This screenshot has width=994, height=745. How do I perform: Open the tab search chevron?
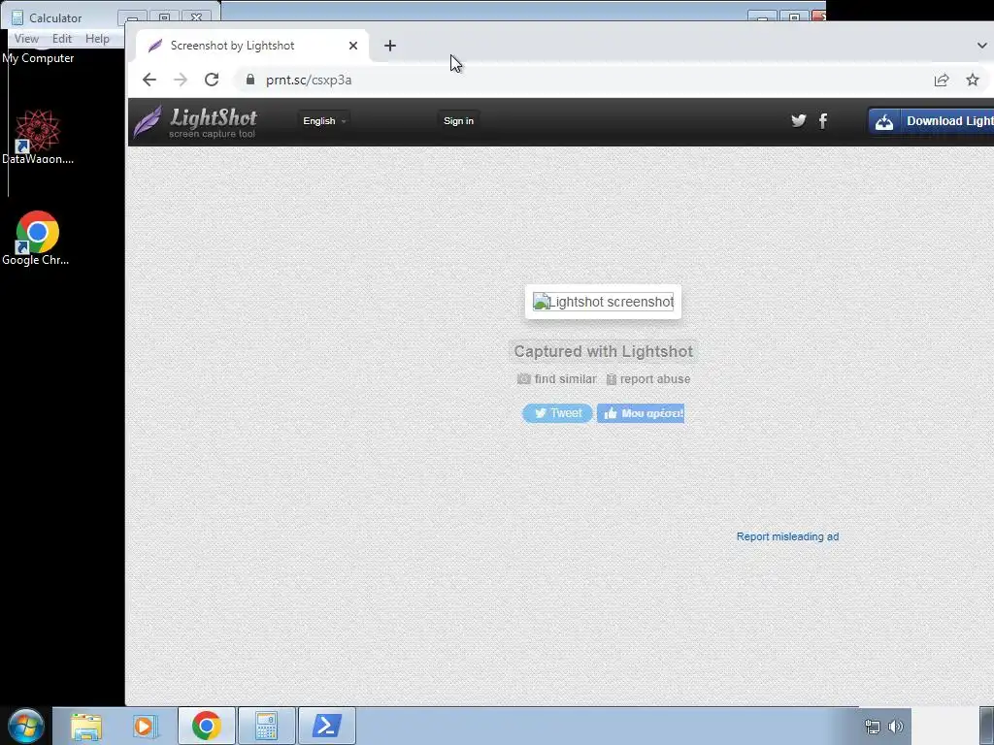pyautogui.click(x=982, y=46)
